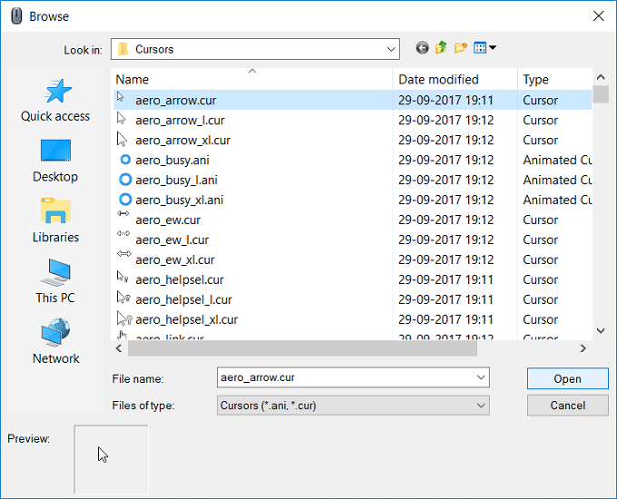617x499 pixels.
Task: Click the Back navigation icon
Action: tap(422, 48)
